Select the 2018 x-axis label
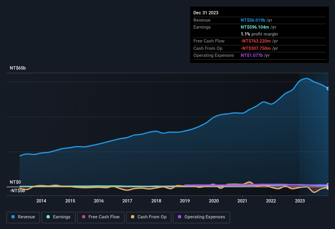335x229 pixels. tap(156, 201)
